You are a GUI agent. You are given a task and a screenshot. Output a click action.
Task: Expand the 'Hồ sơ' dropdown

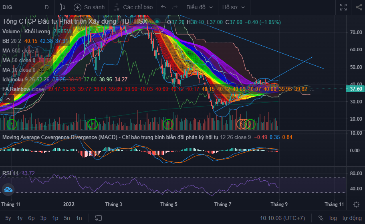234,7
